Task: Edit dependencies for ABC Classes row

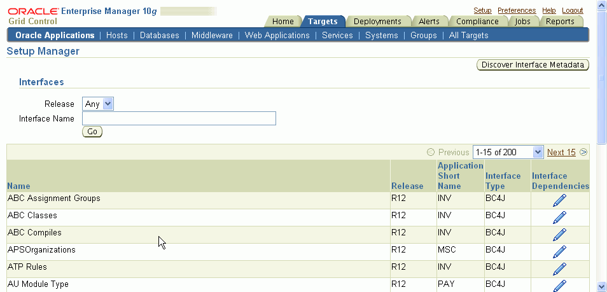Action: (560, 218)
